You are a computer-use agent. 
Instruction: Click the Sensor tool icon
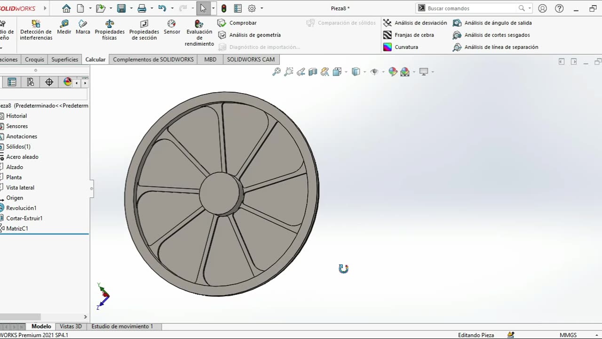point(172,27)
